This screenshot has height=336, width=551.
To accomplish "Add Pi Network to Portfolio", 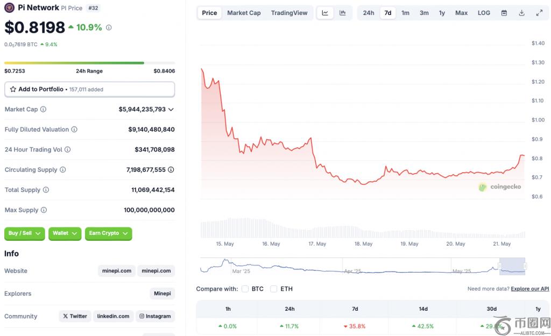I will pyautogui.click(x=89, y=89).
